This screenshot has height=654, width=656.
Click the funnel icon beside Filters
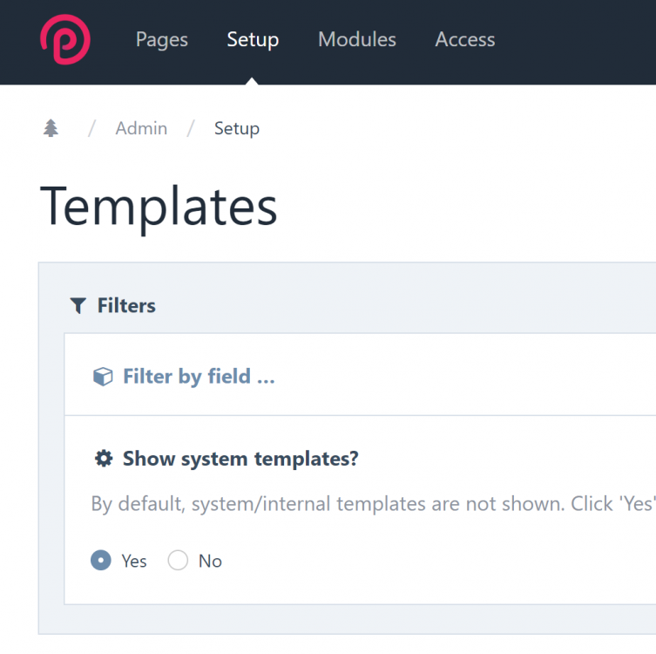click(x=78, y=306)
